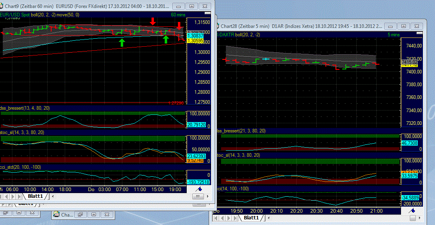435x225 pixels.
Task: Click the yellow price tag 1,30595
Action: click(x=195, y=41)
